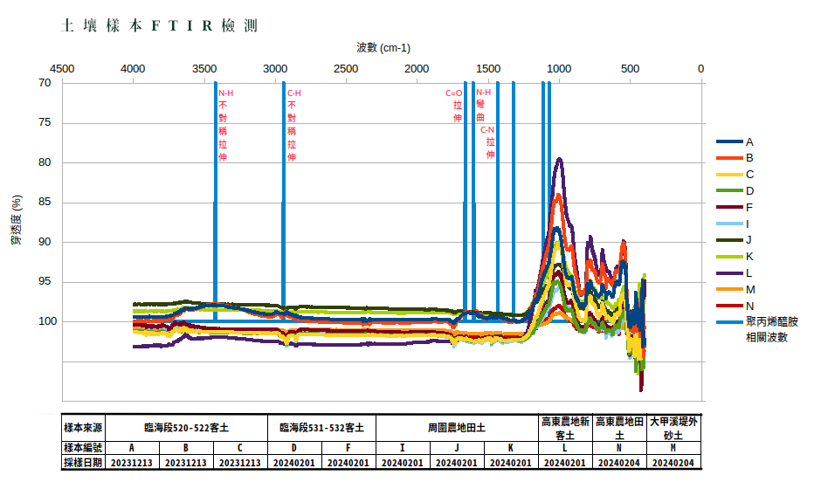Click x-axis tick label 4500
The width and height of the screenshot is (821, 489).
point(62,69)
